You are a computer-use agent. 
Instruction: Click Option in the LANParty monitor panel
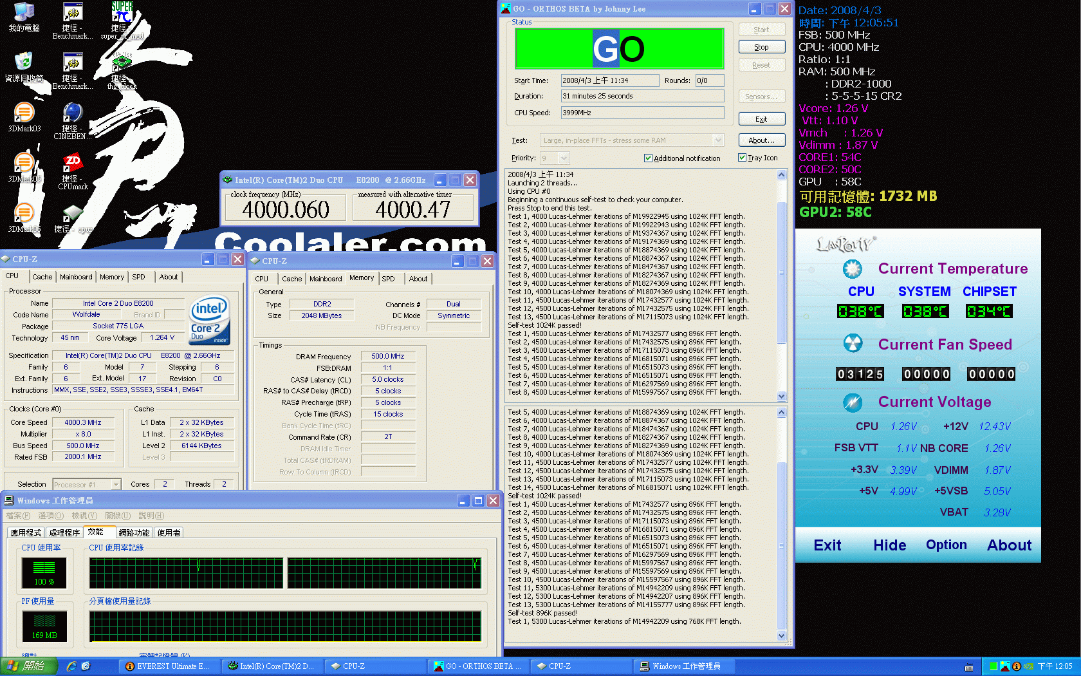click(947, 545)
